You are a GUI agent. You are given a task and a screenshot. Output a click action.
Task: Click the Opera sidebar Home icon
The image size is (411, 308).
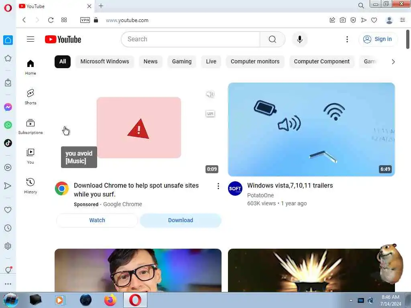[x=8, y=40]
